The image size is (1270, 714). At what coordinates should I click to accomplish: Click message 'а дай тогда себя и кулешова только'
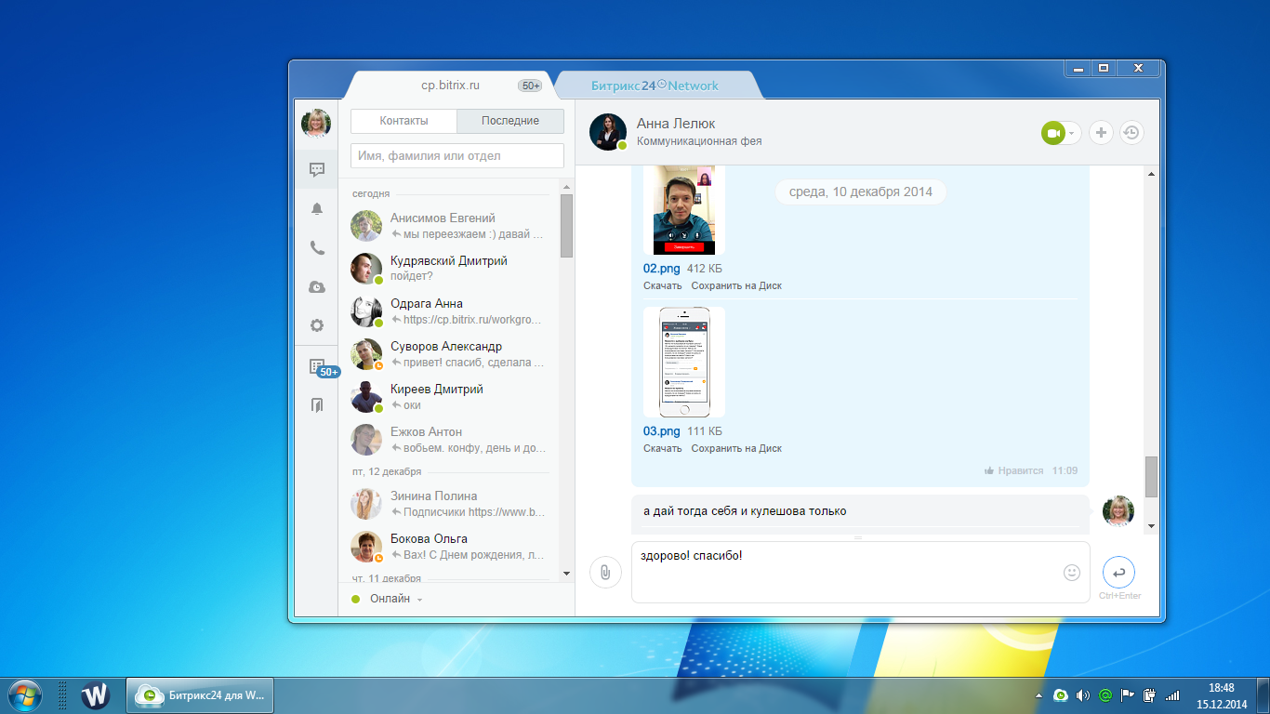pyautogui.click(x=745, y=511)
